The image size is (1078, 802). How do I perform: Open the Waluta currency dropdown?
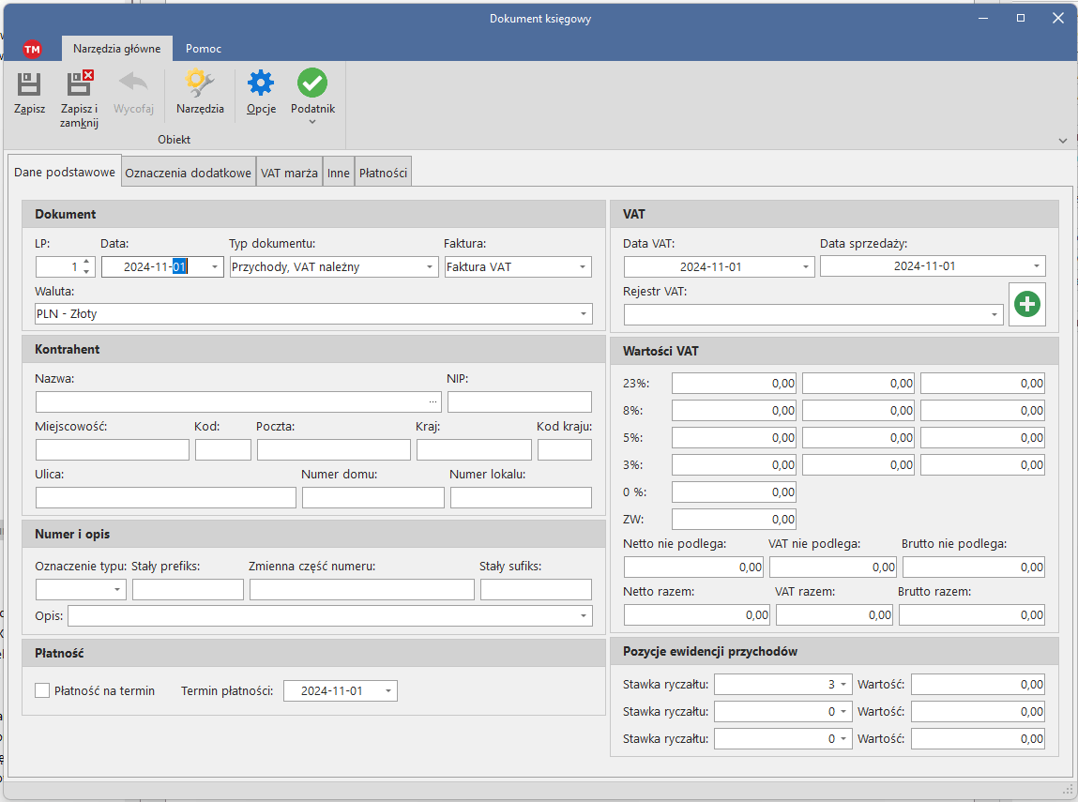584,314
